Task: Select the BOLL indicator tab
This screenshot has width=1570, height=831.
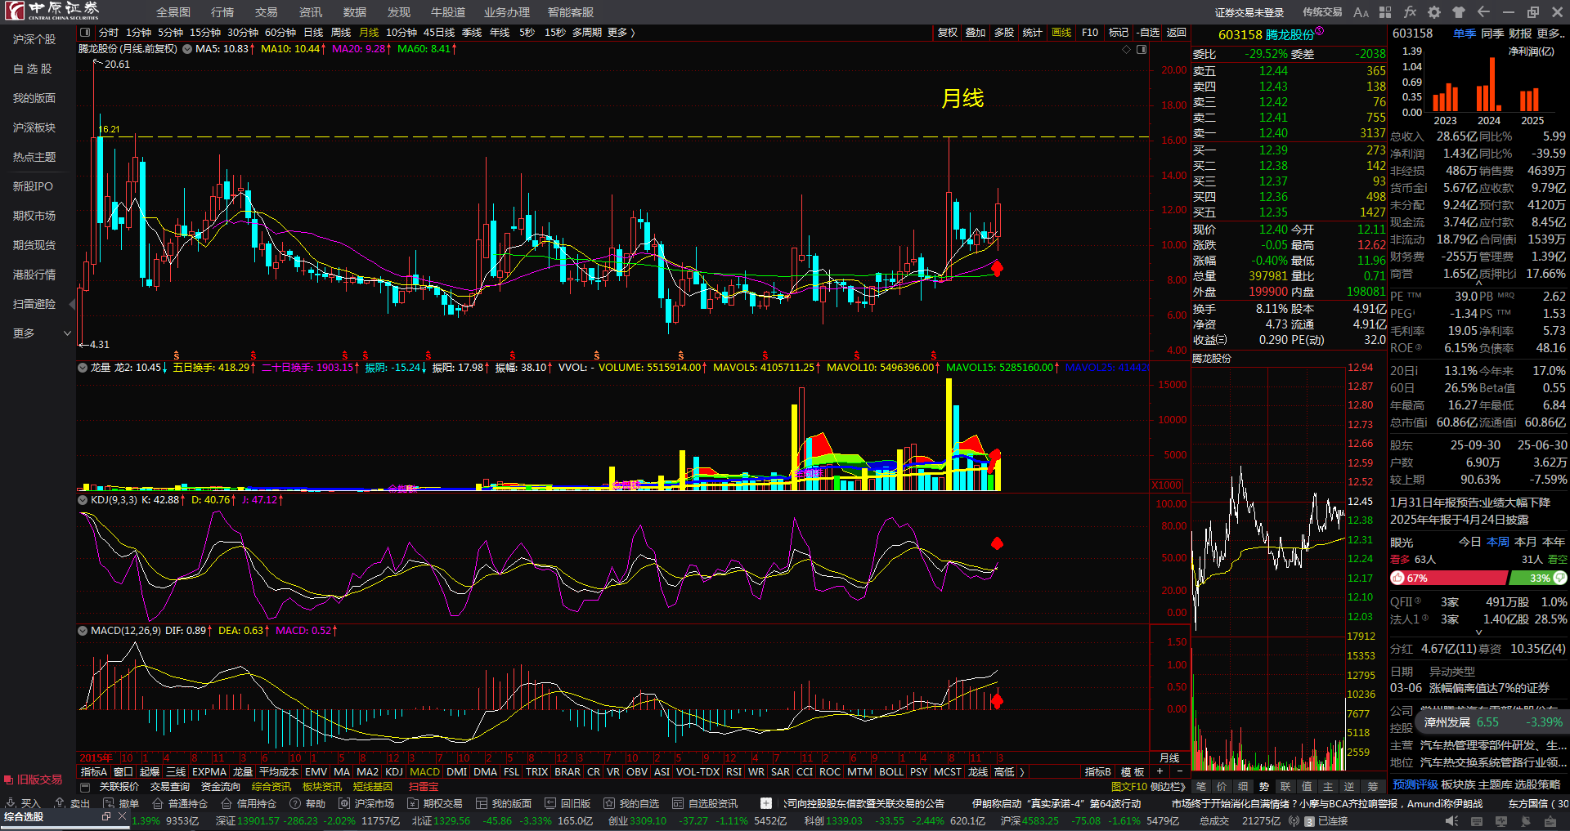Action: coord(891,772)
